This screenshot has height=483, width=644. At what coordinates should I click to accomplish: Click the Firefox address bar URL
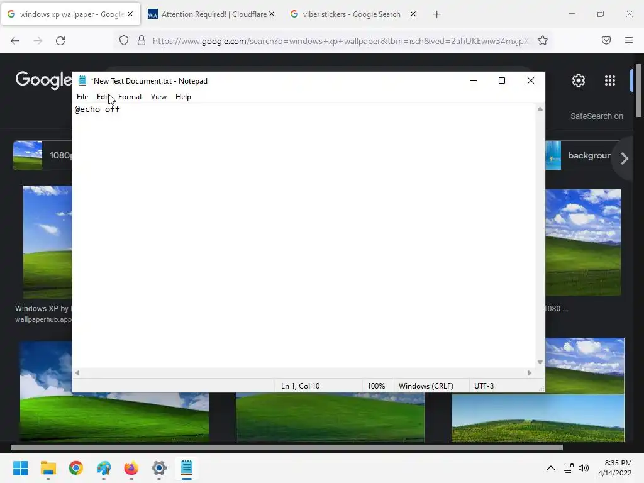click(341, 41)
